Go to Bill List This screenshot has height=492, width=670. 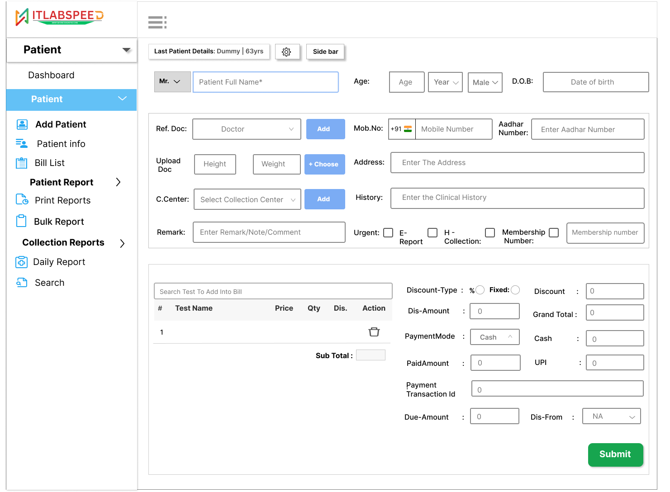point(50,163)
